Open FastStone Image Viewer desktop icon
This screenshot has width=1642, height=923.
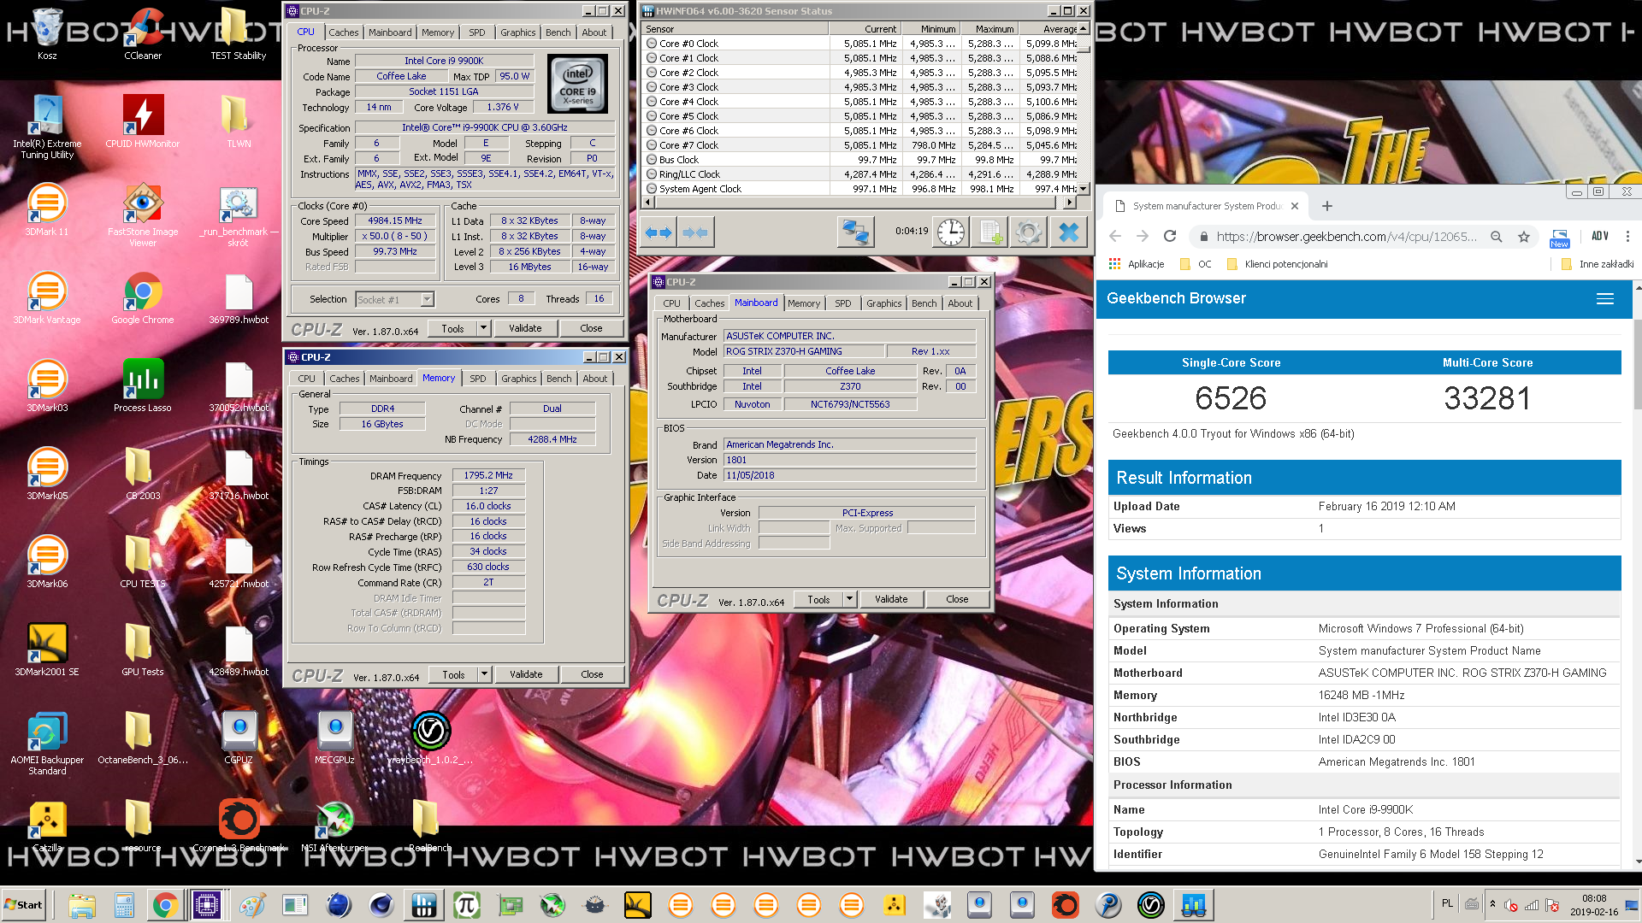(143, 215)
